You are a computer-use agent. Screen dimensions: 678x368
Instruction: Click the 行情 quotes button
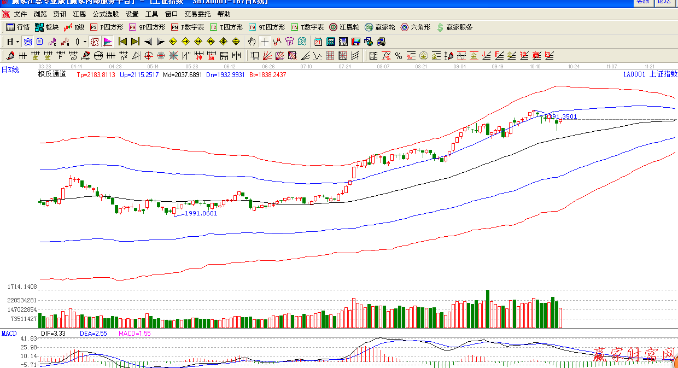(x=17, y=27)
